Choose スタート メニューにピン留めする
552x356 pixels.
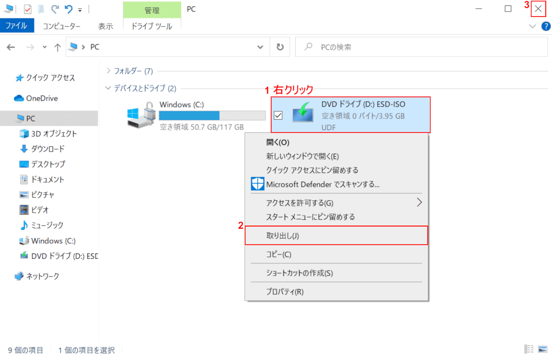click(x=337, y=217)
